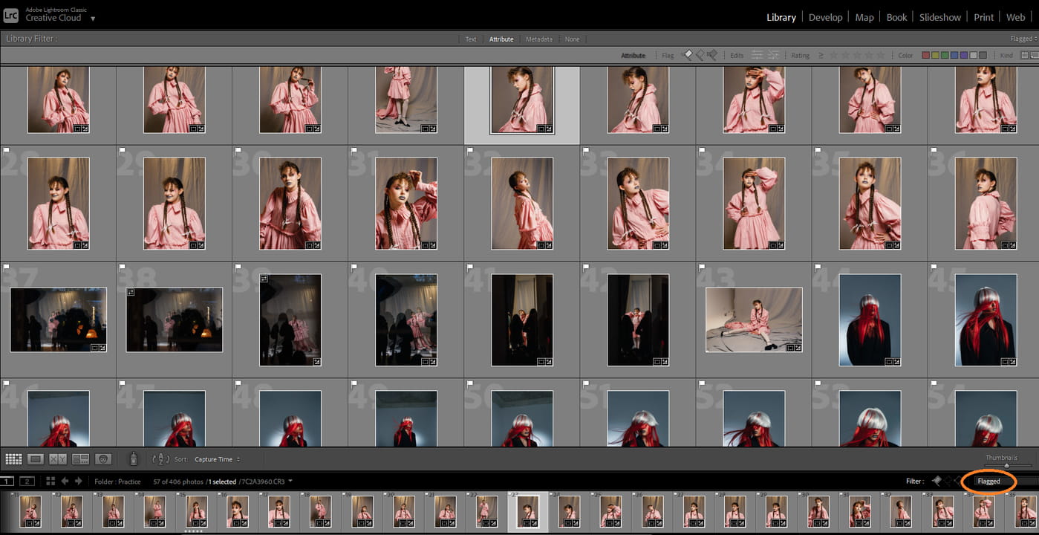This screenshot has width=1039, height=535.
Task: Open the Sort Capture Time dropdown
Action: click(217, 459)
